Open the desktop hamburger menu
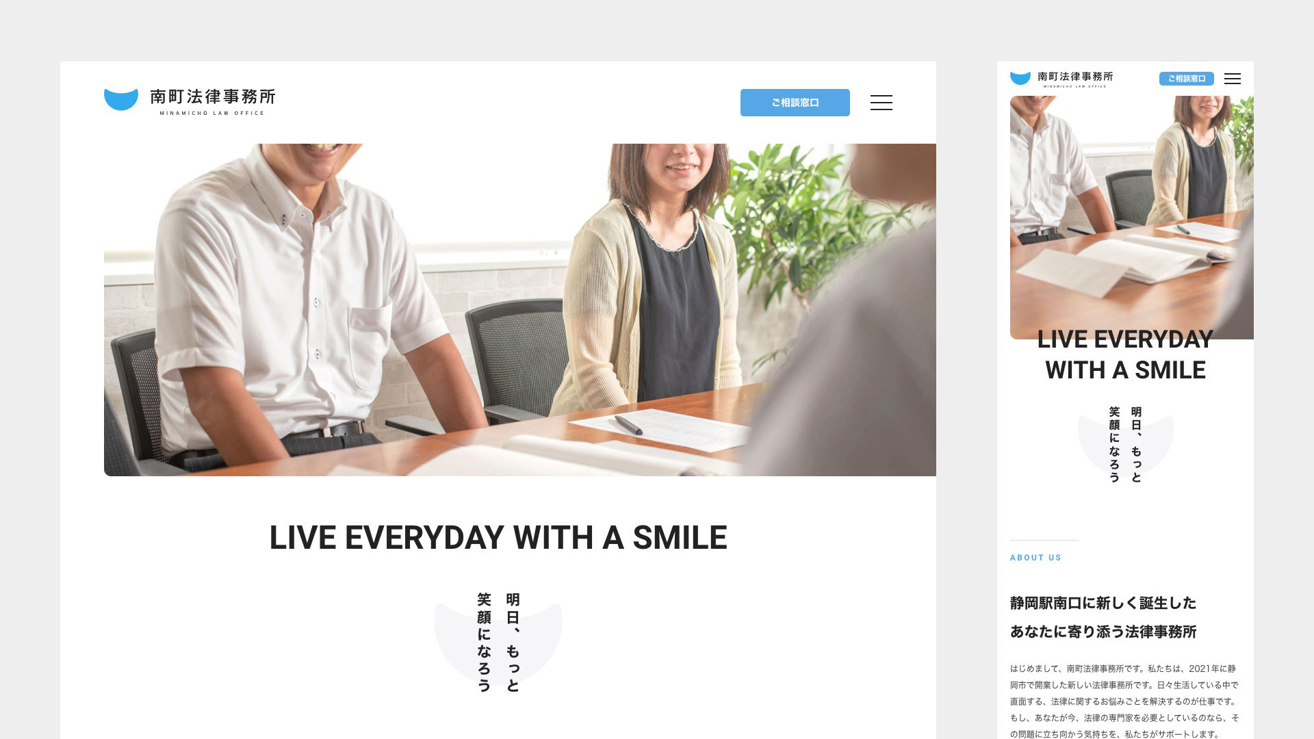The image size is (1314, 739). [x=881, y=103]
